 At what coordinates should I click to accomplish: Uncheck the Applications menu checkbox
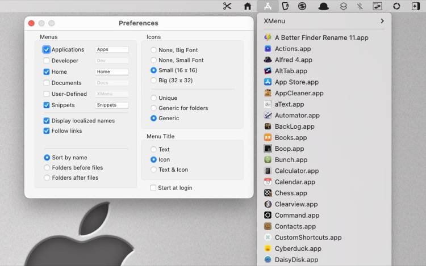[47, 49]
